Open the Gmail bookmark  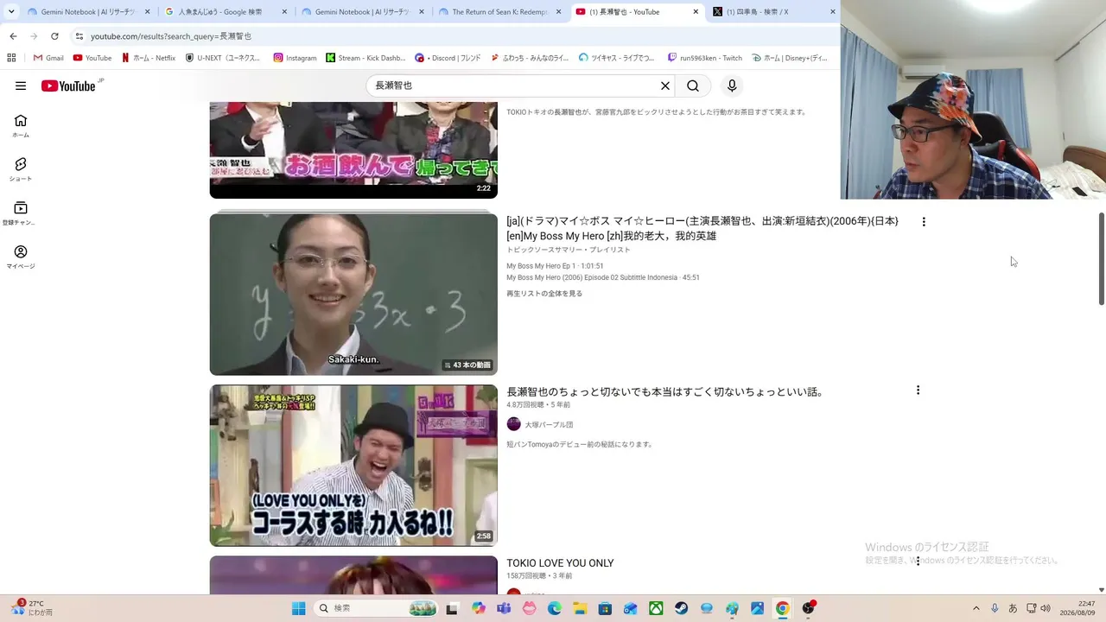click(x=48, y=58)
